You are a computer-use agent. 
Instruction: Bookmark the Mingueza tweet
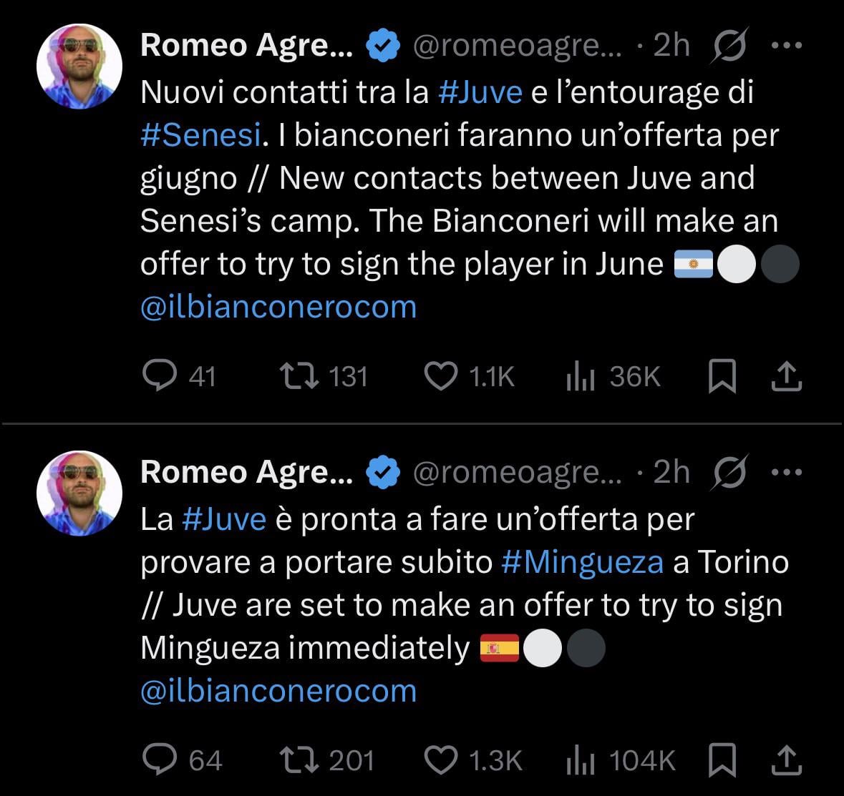722,760
